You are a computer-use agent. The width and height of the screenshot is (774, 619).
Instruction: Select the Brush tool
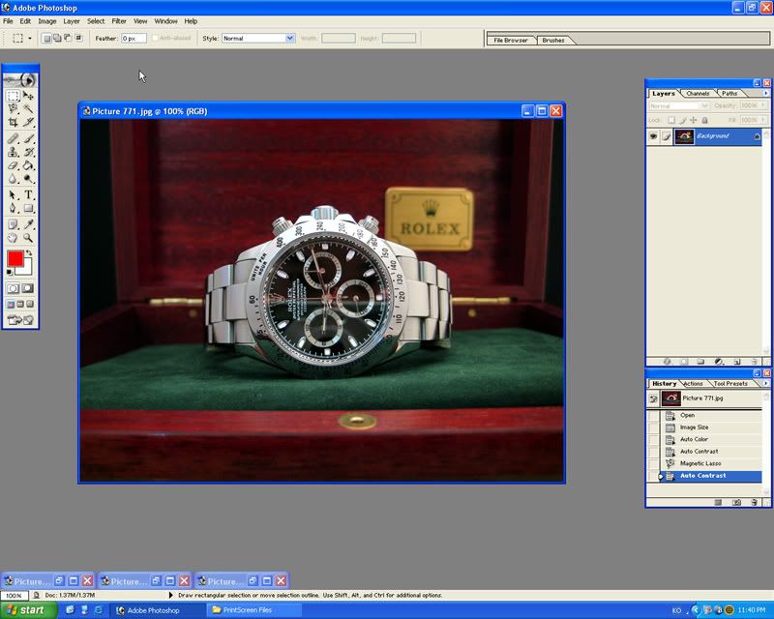click(x=28, y=138)
